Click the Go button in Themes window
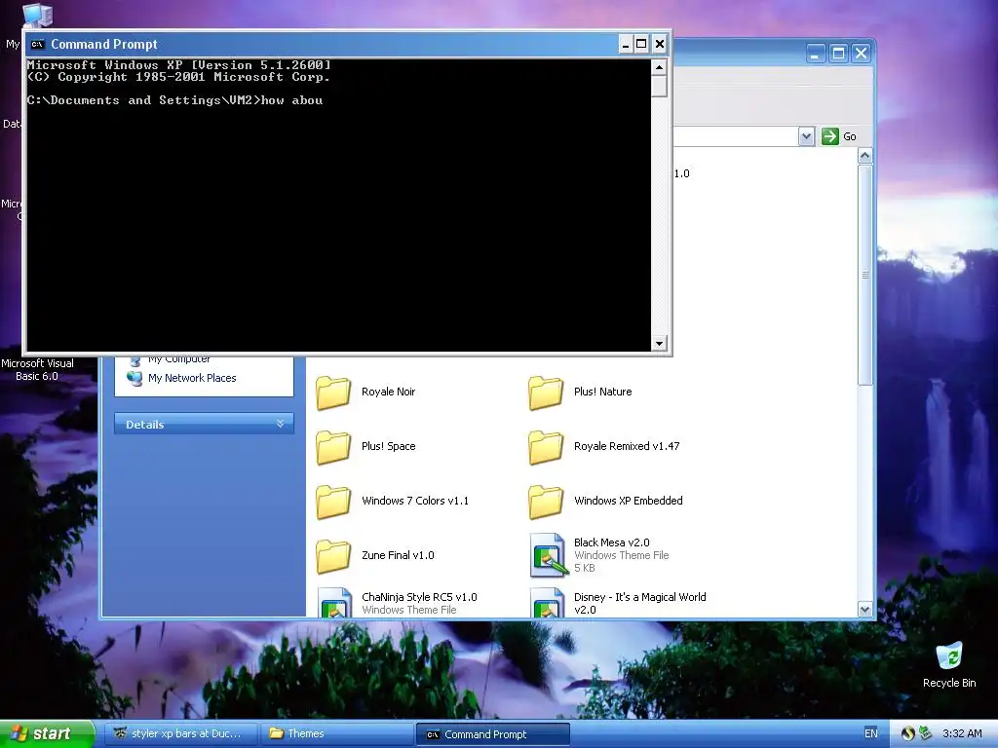This screenshot has height=748, width=998. (839, 136)
